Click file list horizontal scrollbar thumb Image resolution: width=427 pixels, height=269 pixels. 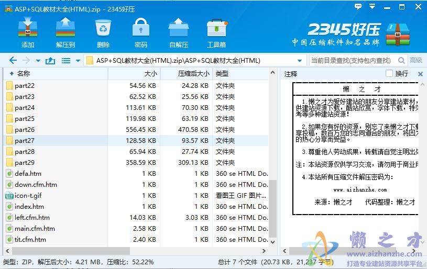pos(71,251)
